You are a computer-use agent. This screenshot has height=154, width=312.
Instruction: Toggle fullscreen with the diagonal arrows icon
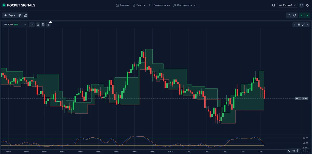click(x=303, y=25)
